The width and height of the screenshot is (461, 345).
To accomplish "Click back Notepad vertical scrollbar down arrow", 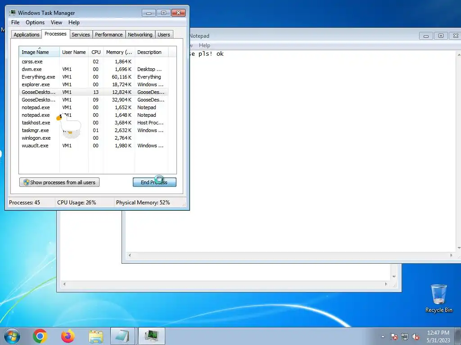I will click(394, 277).
